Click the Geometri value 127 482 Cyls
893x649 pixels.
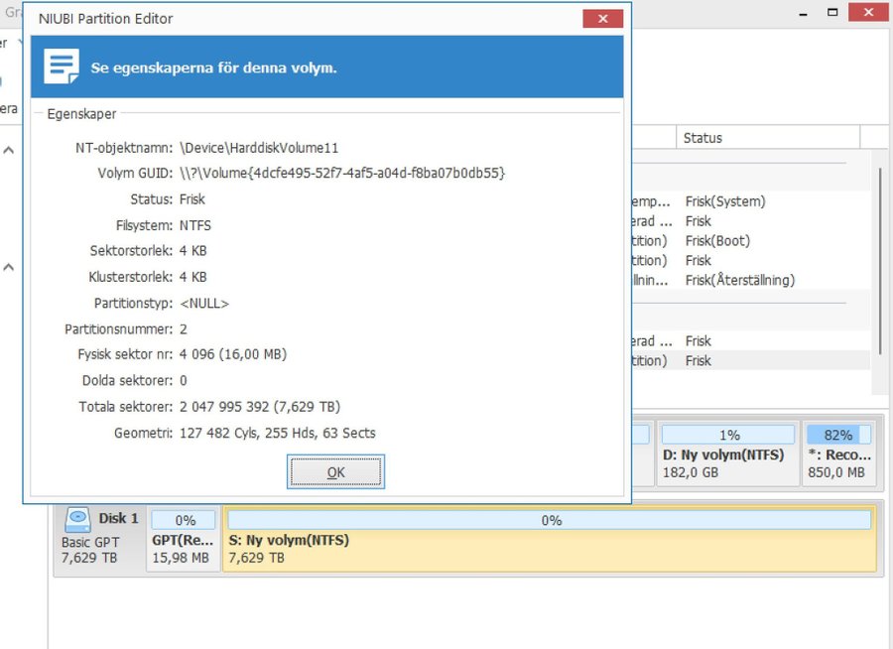(278, 433)
